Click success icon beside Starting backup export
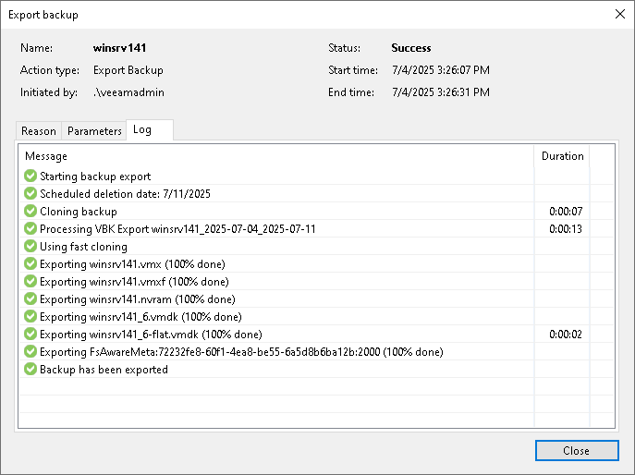 (x=31, y=177)
